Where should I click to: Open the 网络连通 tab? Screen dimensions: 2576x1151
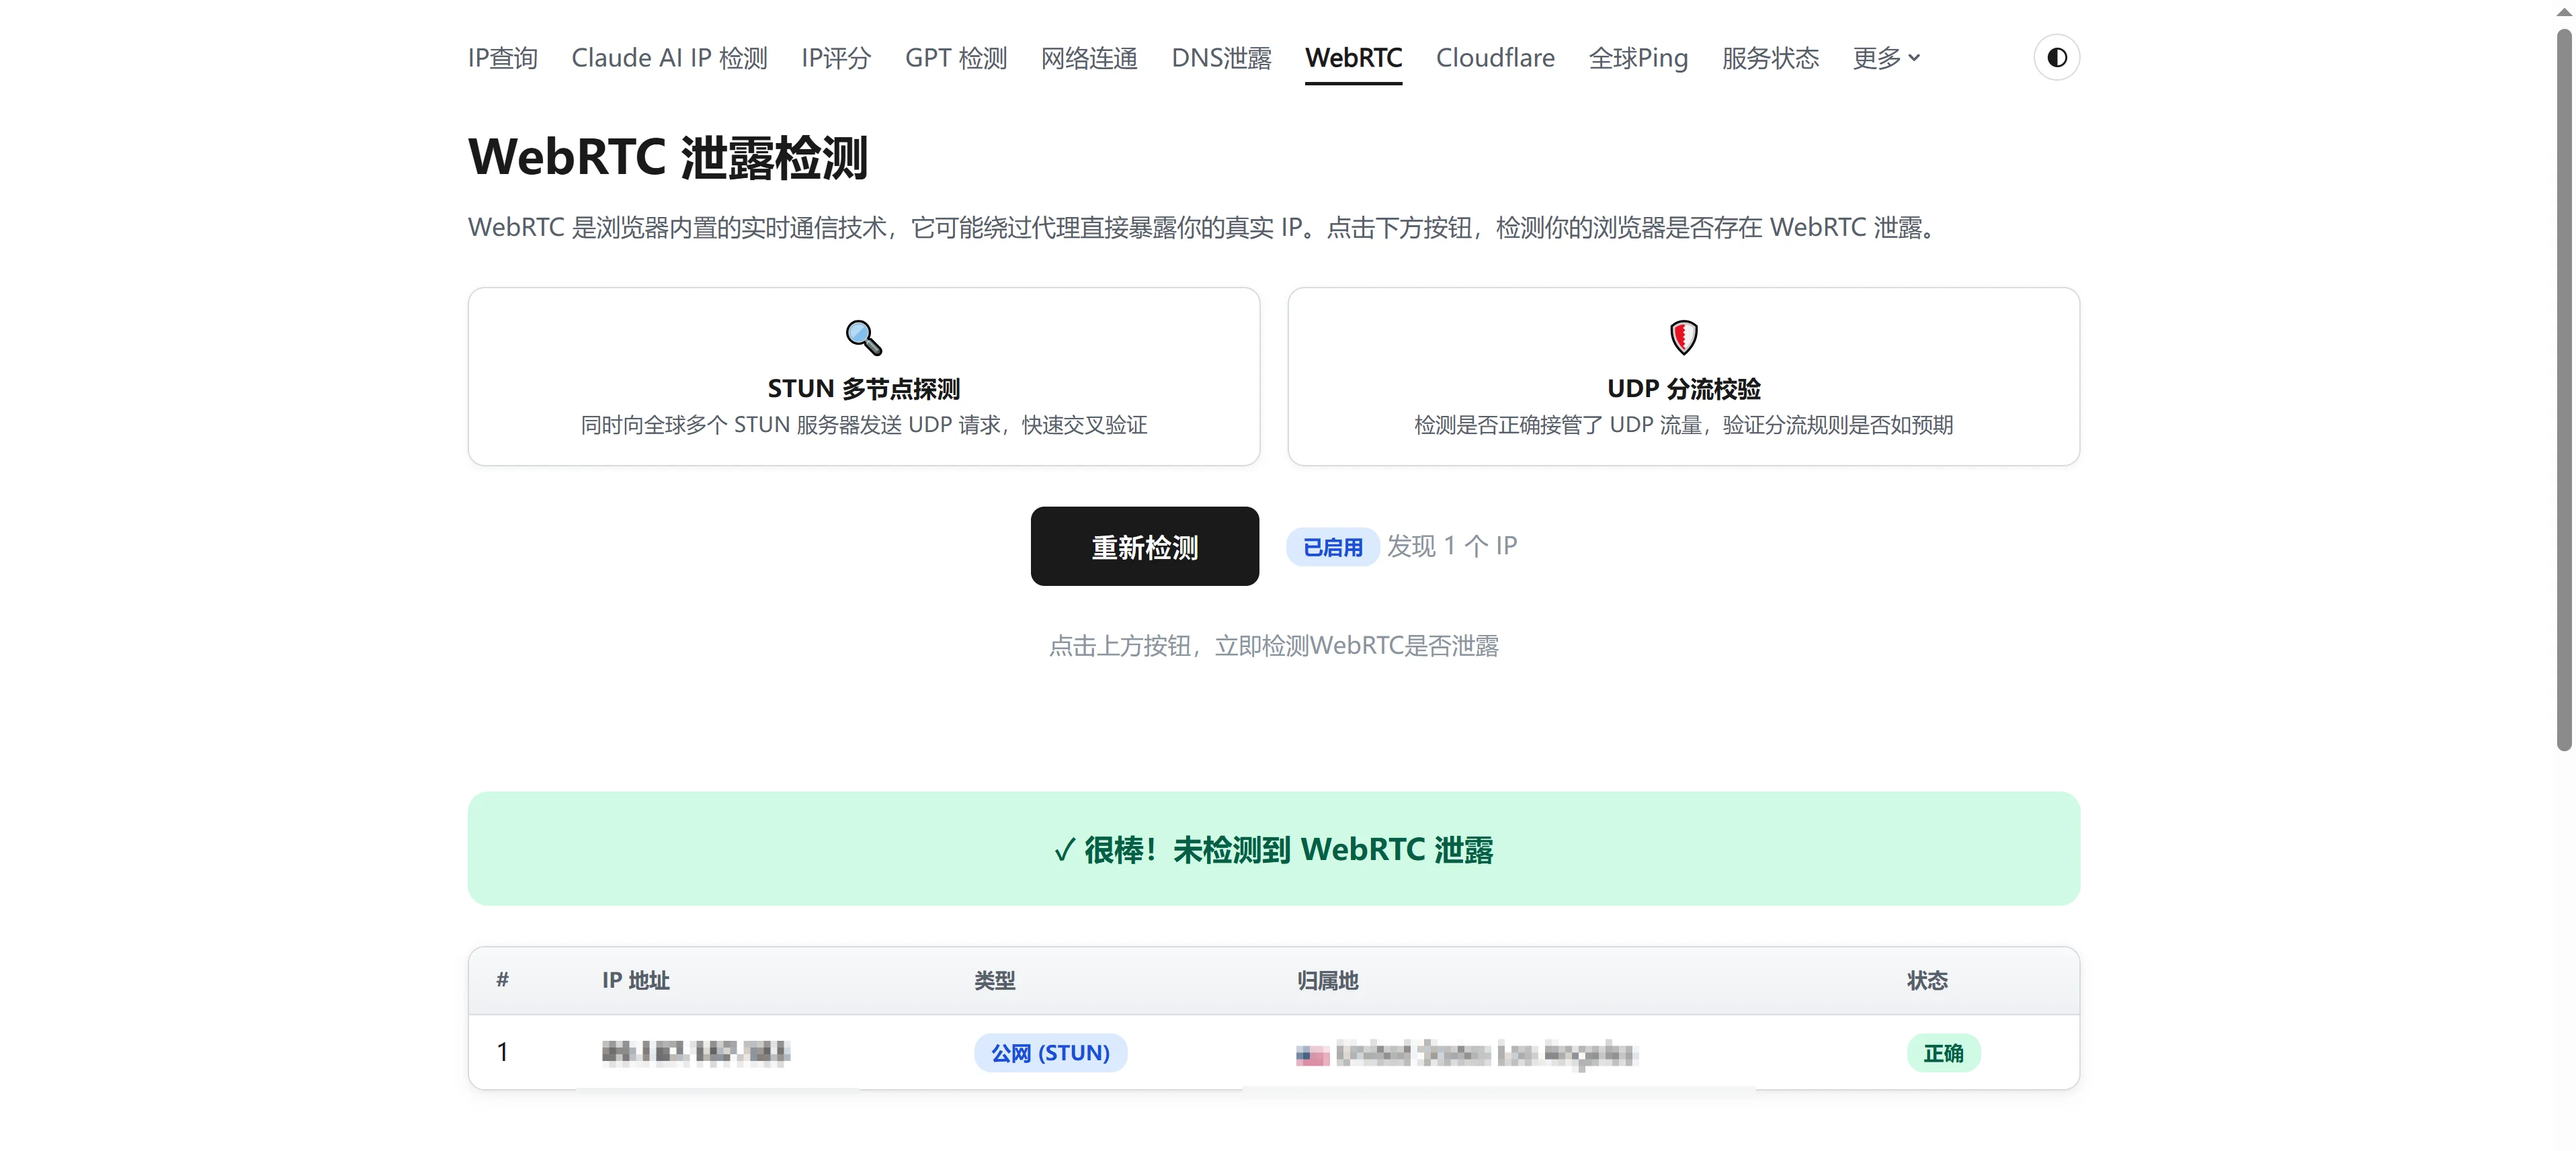pos(1089,58)
